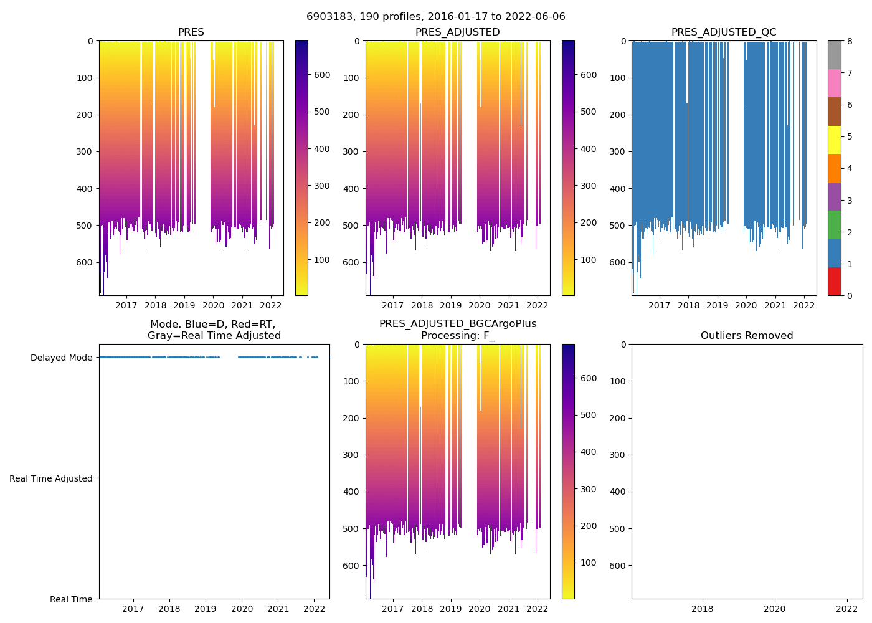Click inside the empty Outliers Removed plot
The width and height of the screenshot is (872, 623).
point(746,471)
